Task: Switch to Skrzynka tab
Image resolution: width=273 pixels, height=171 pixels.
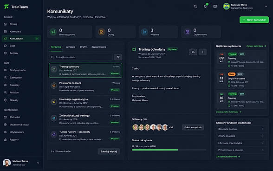Action: point(56,47)
